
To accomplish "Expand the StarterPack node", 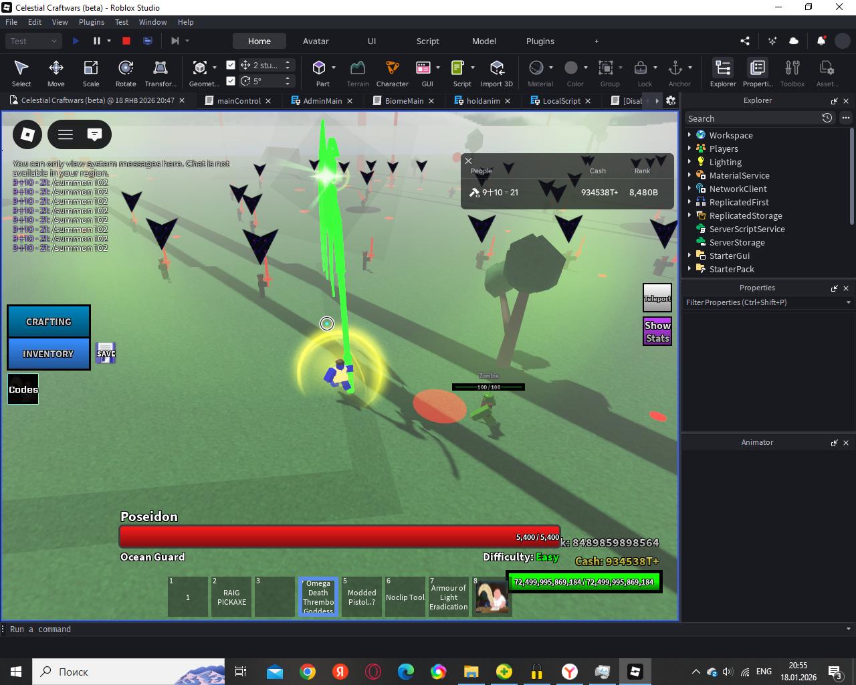I will (x=689, y=268).
